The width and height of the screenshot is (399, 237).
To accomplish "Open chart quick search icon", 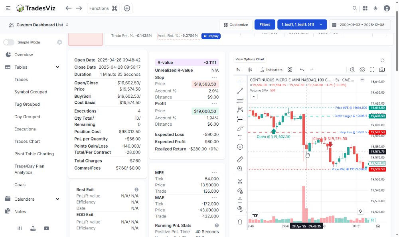I will [352, 70].
